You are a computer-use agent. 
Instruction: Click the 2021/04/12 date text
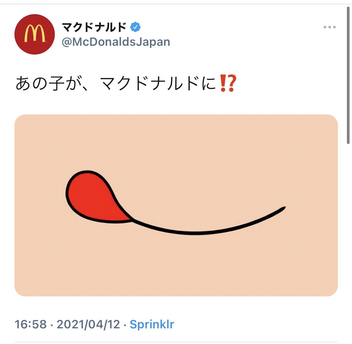tap(89, 324)
